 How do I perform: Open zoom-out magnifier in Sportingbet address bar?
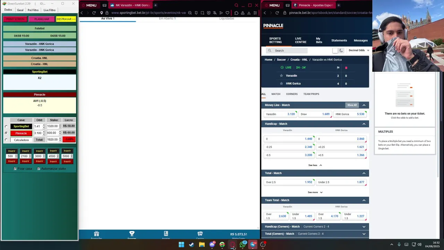click(x=190, y=13)
